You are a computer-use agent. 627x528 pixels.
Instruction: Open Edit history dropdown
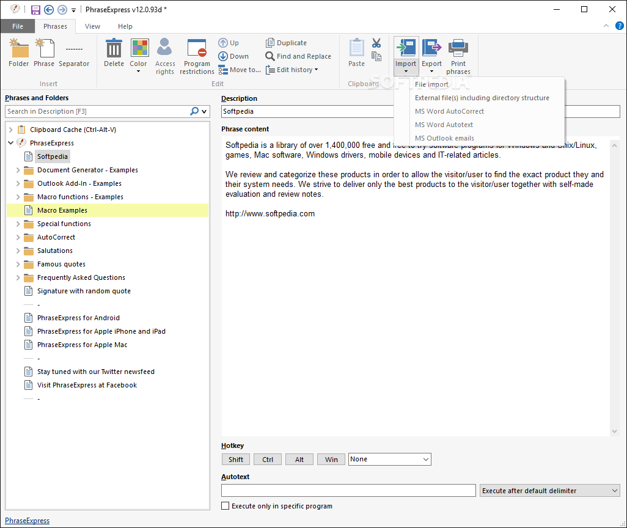coord(292,70)
